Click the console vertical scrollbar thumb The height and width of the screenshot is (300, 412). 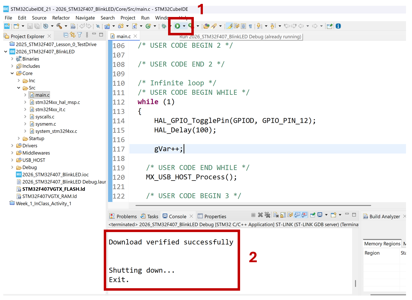[x=355, y=283]
